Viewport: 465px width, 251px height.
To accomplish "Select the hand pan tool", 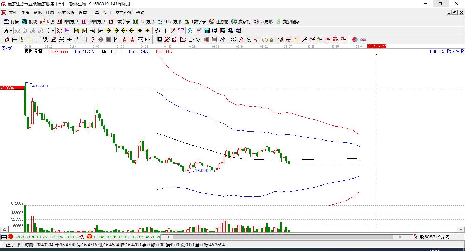I will (157, 31).
